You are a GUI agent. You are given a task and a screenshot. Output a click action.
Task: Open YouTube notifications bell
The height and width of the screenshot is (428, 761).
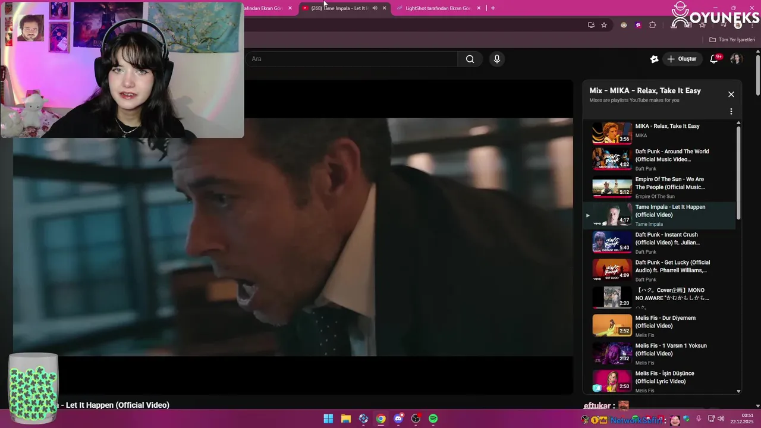[715, 59]
